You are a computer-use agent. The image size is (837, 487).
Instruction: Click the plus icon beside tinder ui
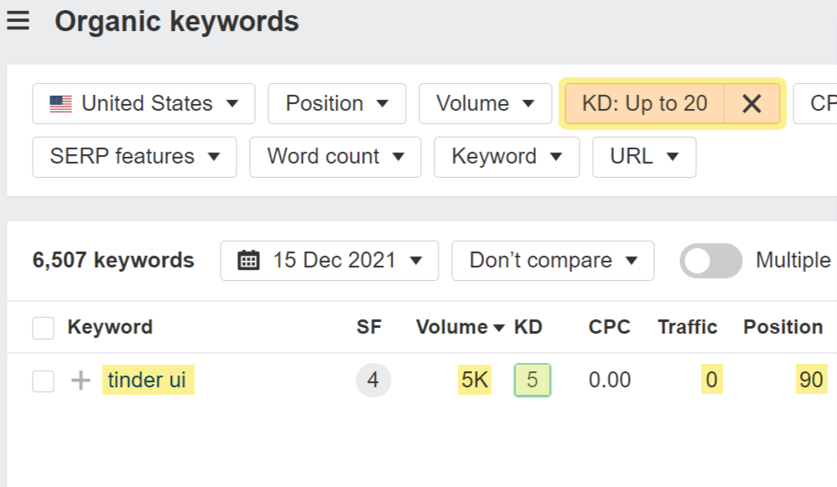click(81, 381)
